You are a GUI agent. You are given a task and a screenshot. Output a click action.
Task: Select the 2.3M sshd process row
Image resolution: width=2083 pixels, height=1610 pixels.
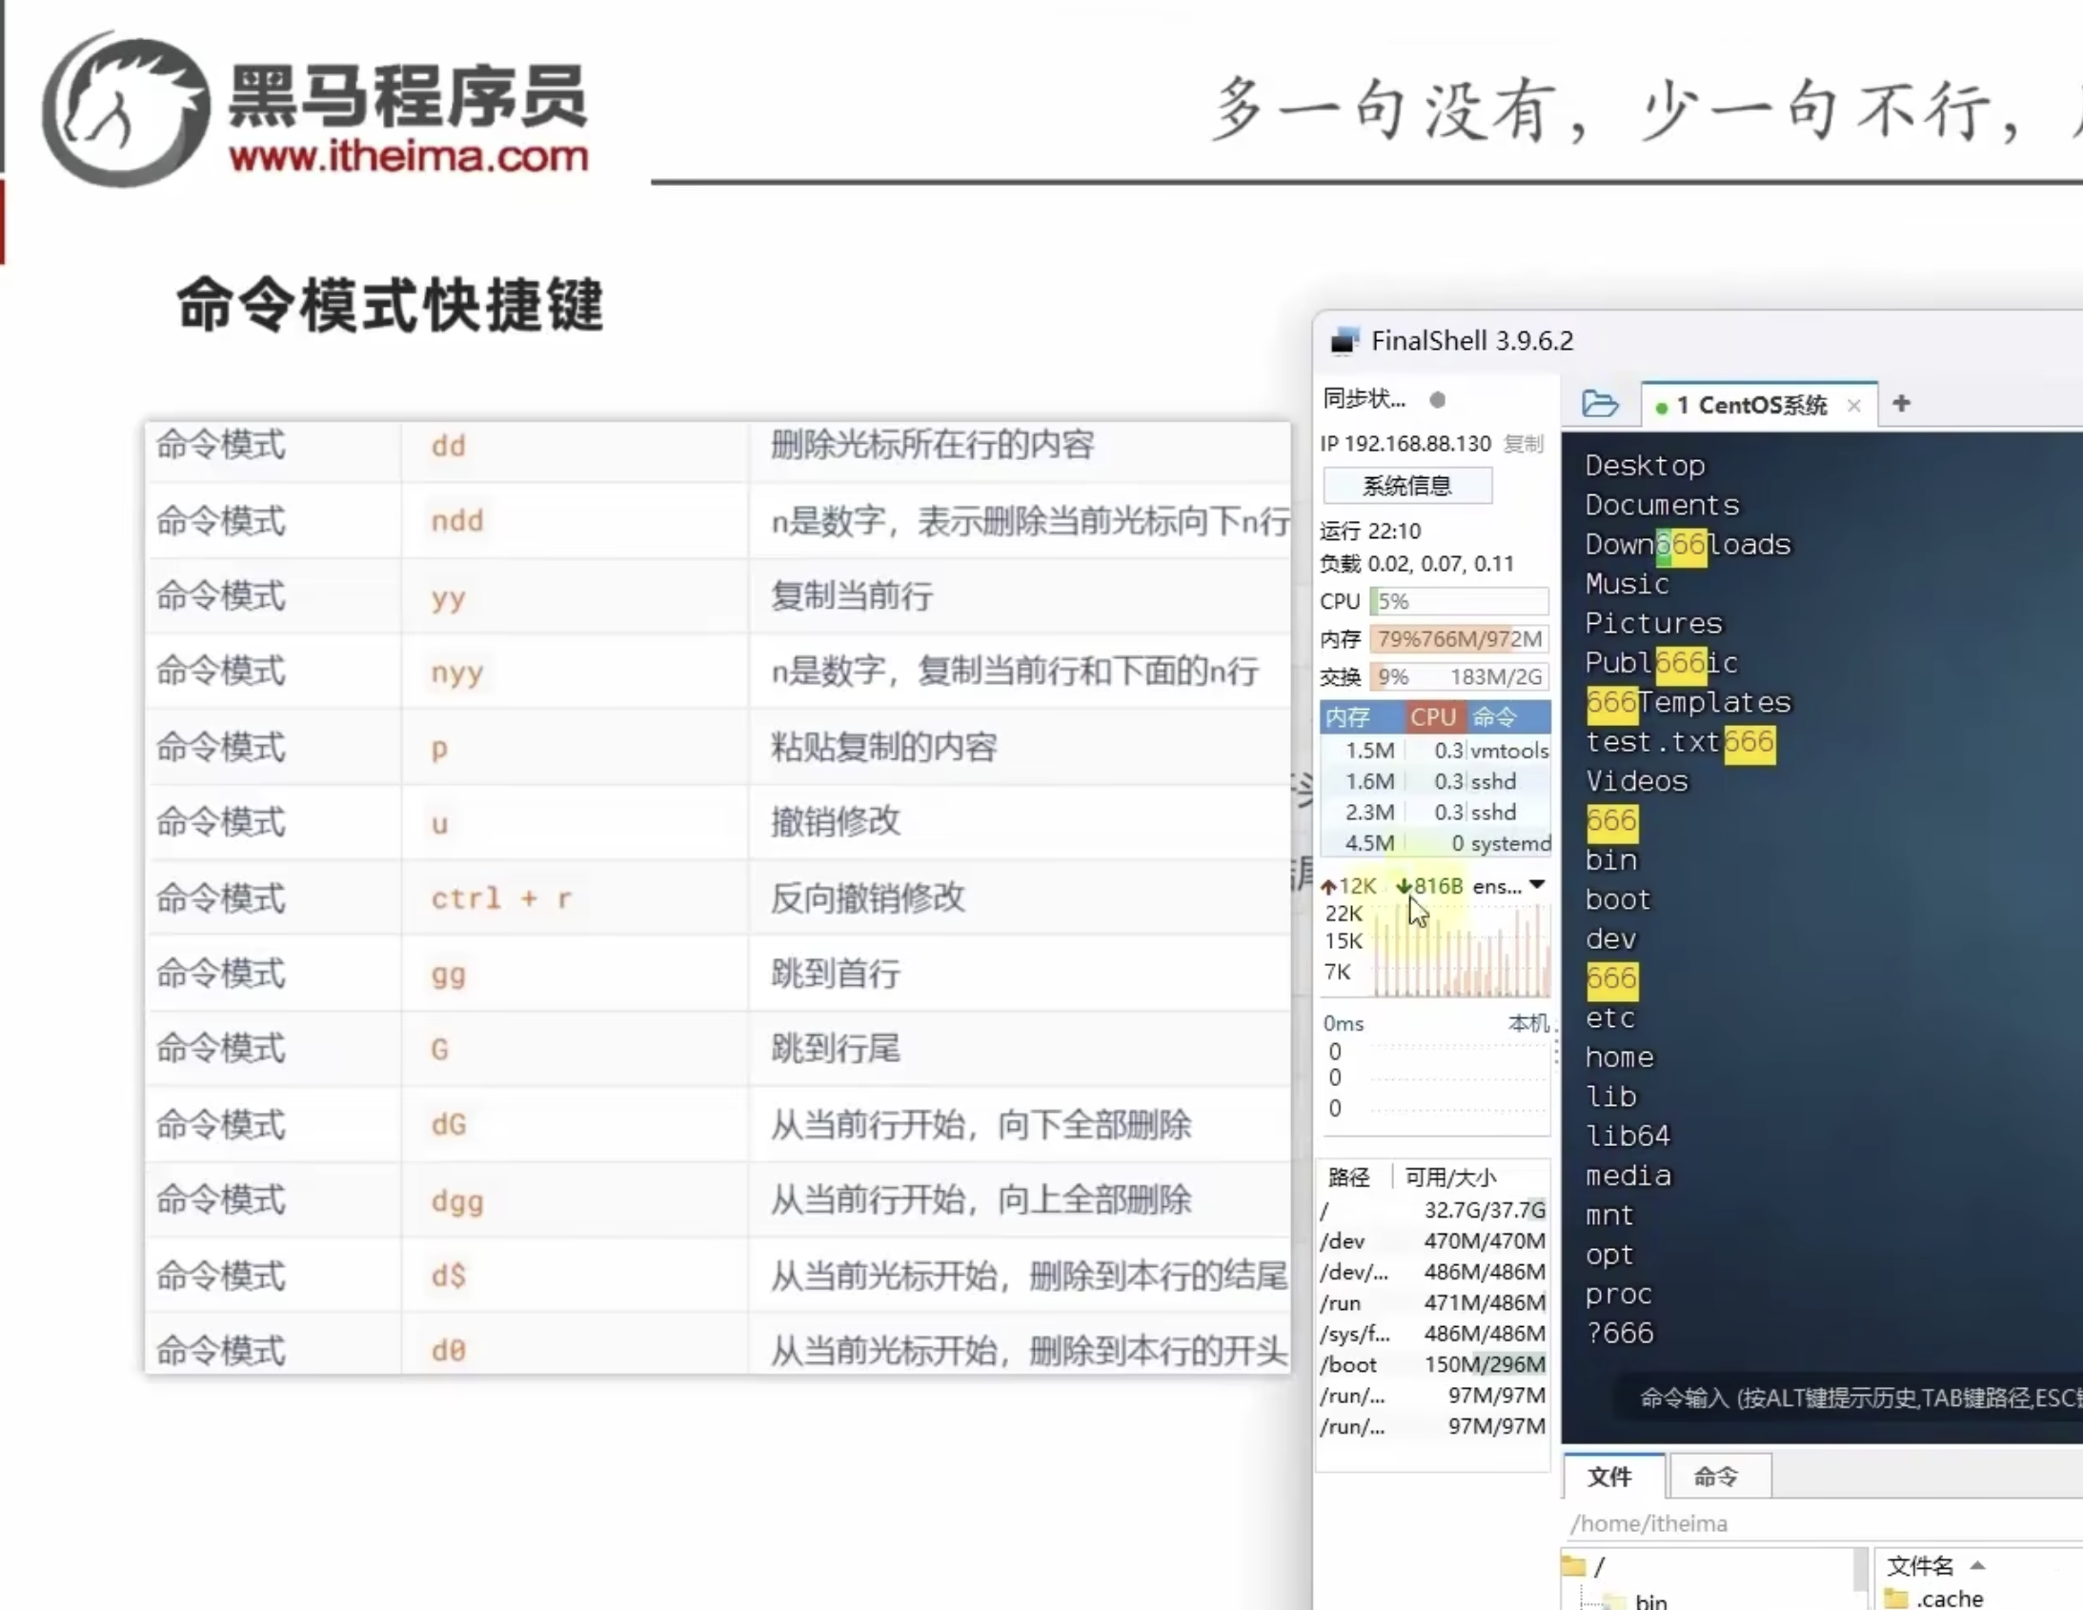pos(1436,812)
